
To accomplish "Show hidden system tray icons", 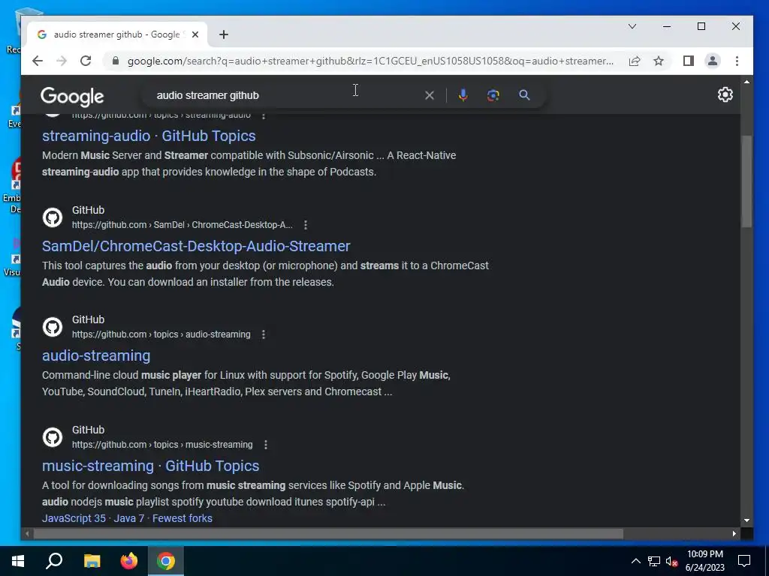I will 635,561.
